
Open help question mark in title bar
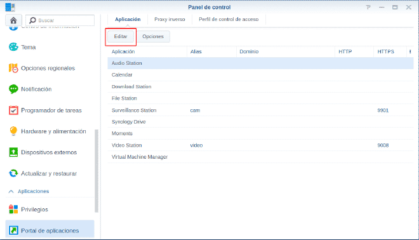(368, 7)
